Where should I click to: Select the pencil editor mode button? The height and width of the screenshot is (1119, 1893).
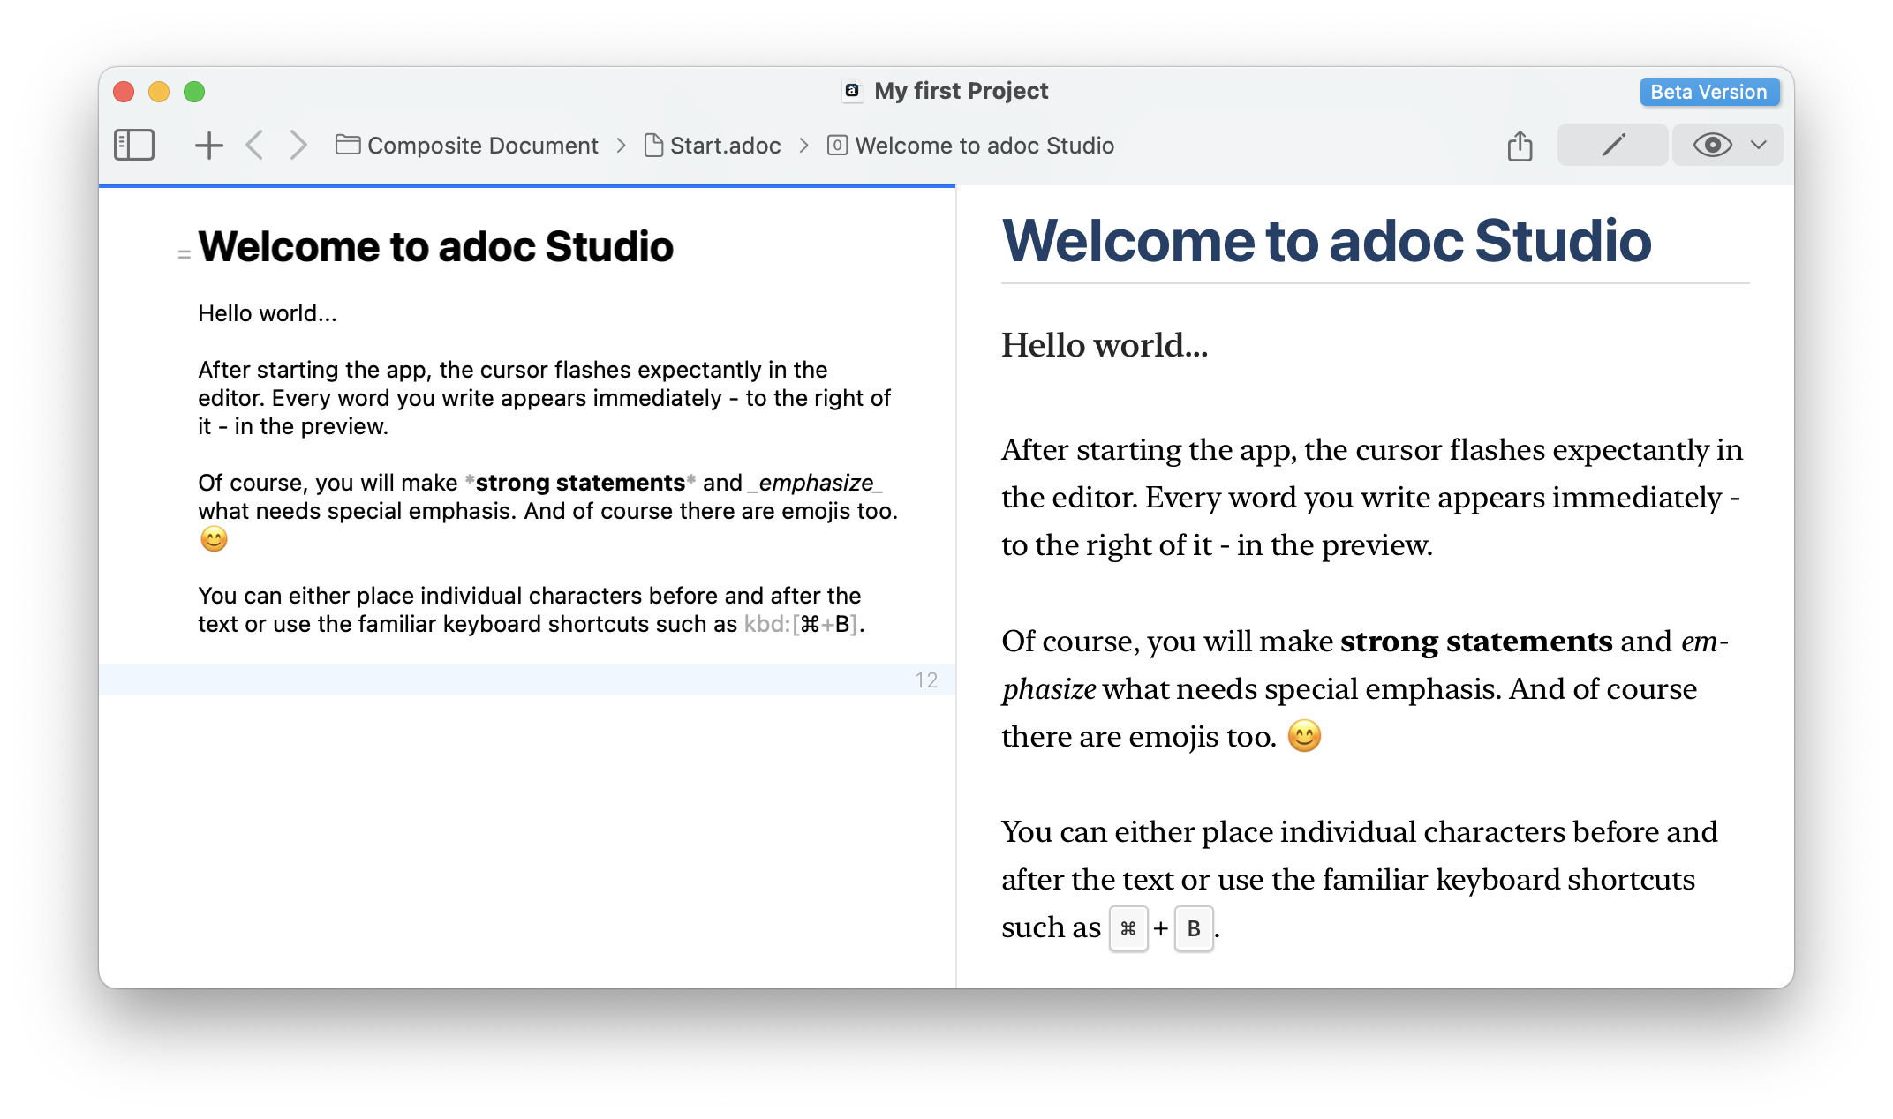[x=1612, y=145]
